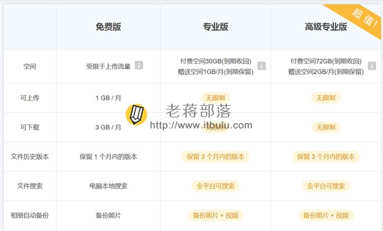Viewport: 383px width, 231px height.
Task: Click 付费空间72GB(到期收回) text
Action: tap(326, 61)
